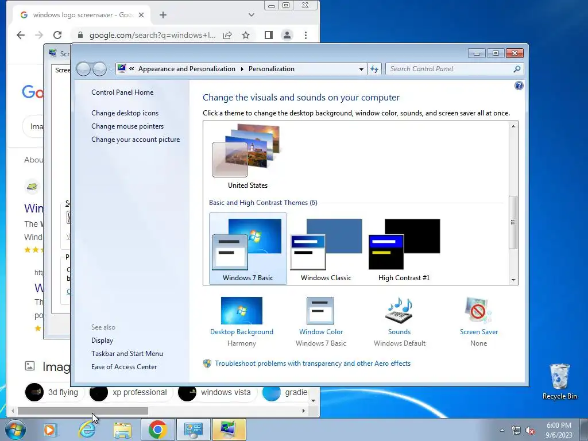Click the themes list scroll up arrow
Viewport: 588px width, 441px height.
(513, 126)
